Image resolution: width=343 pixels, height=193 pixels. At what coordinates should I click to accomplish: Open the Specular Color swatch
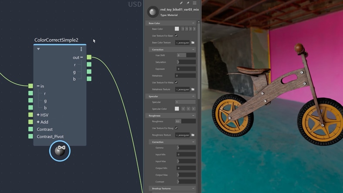[x=177, y=109]
